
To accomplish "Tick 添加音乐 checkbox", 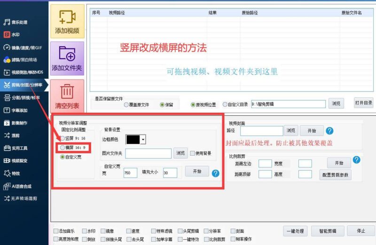I will 64,231.
